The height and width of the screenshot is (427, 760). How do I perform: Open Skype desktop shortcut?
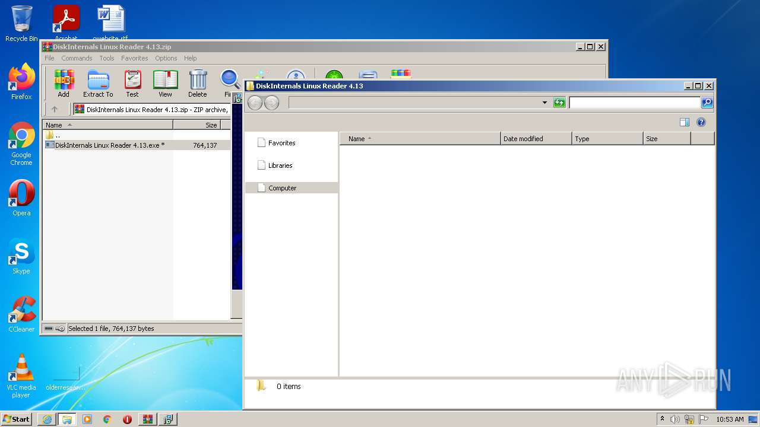point(21,256)
